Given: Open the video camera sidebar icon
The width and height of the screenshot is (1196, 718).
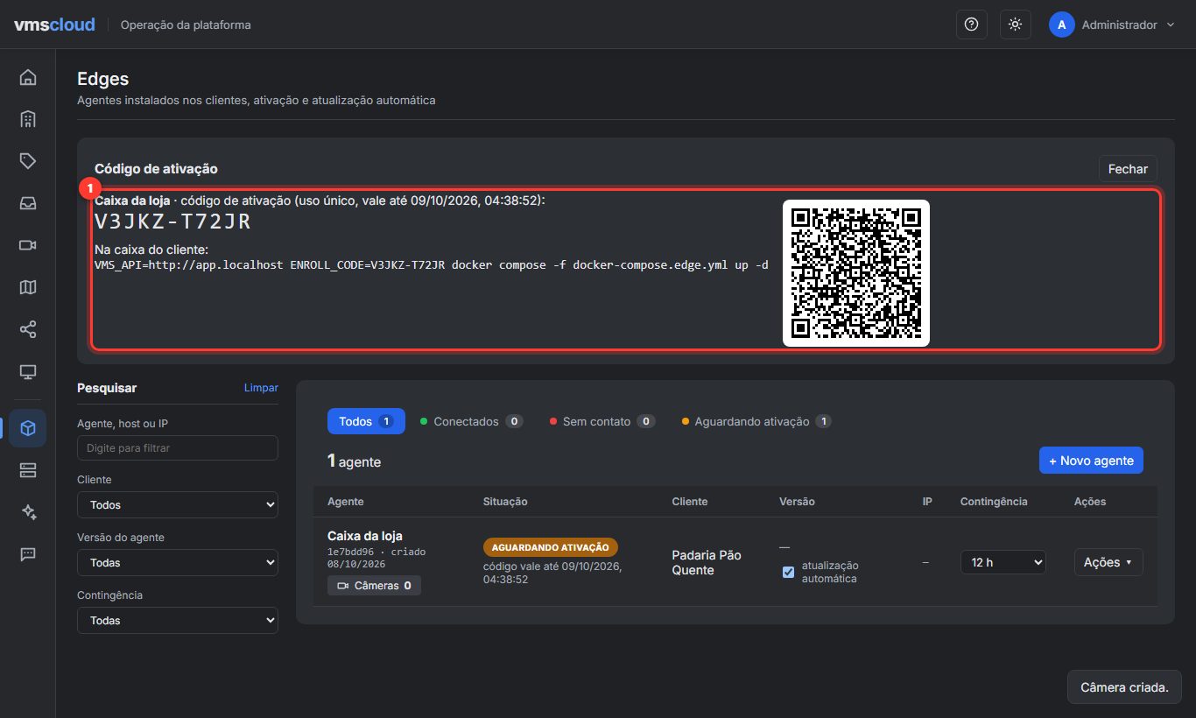Looking at the screenshot, I should coord(28,245).
